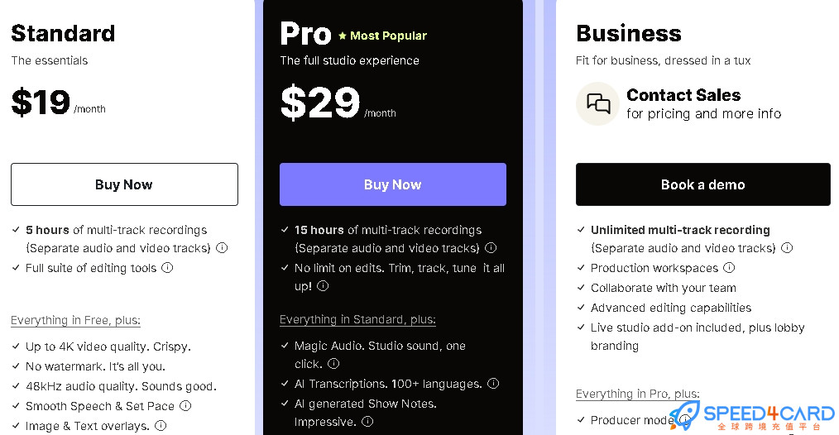Click info icon beside Business separate tracks line
The height and width of the screenshot is (435, 839).
pos(787,248)
